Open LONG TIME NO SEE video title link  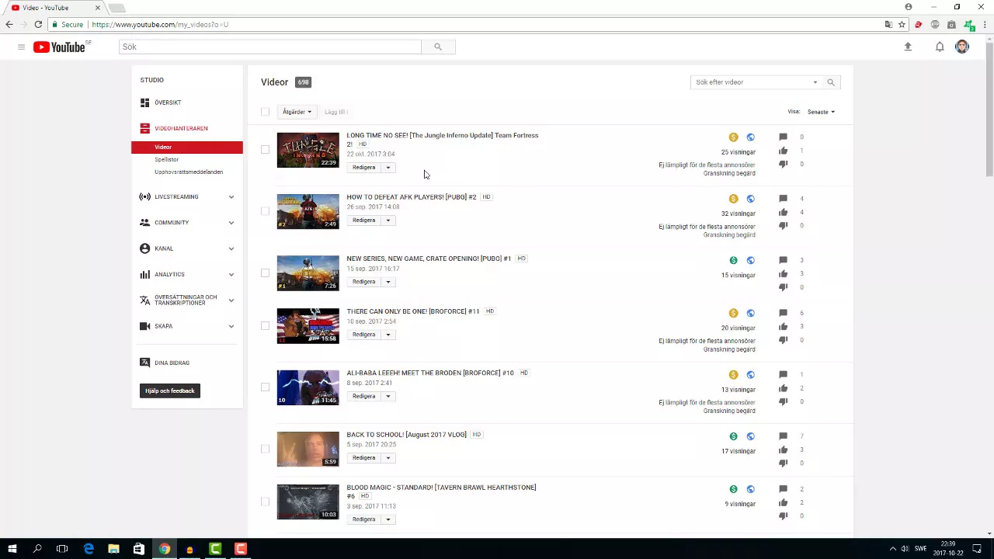[442, 139]
